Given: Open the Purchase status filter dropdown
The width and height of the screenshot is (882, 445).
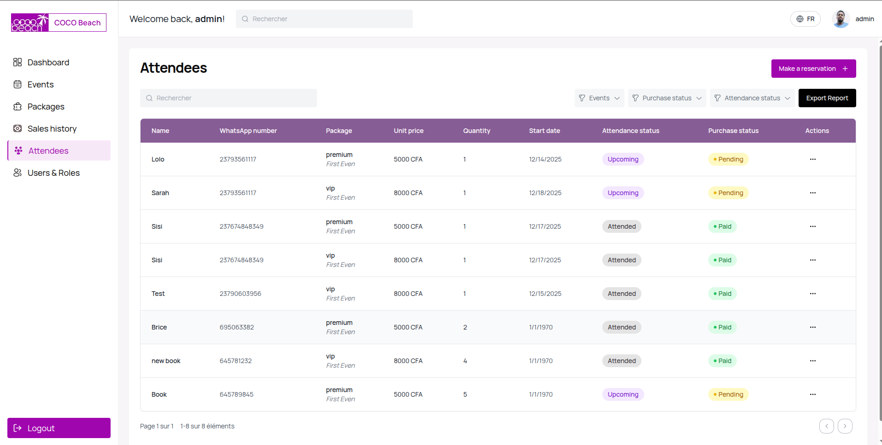Looking at the screenshot, I should tap(667, 98).
